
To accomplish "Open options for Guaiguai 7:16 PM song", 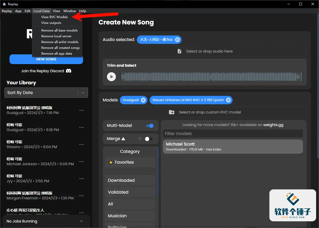I will (81, 110).
